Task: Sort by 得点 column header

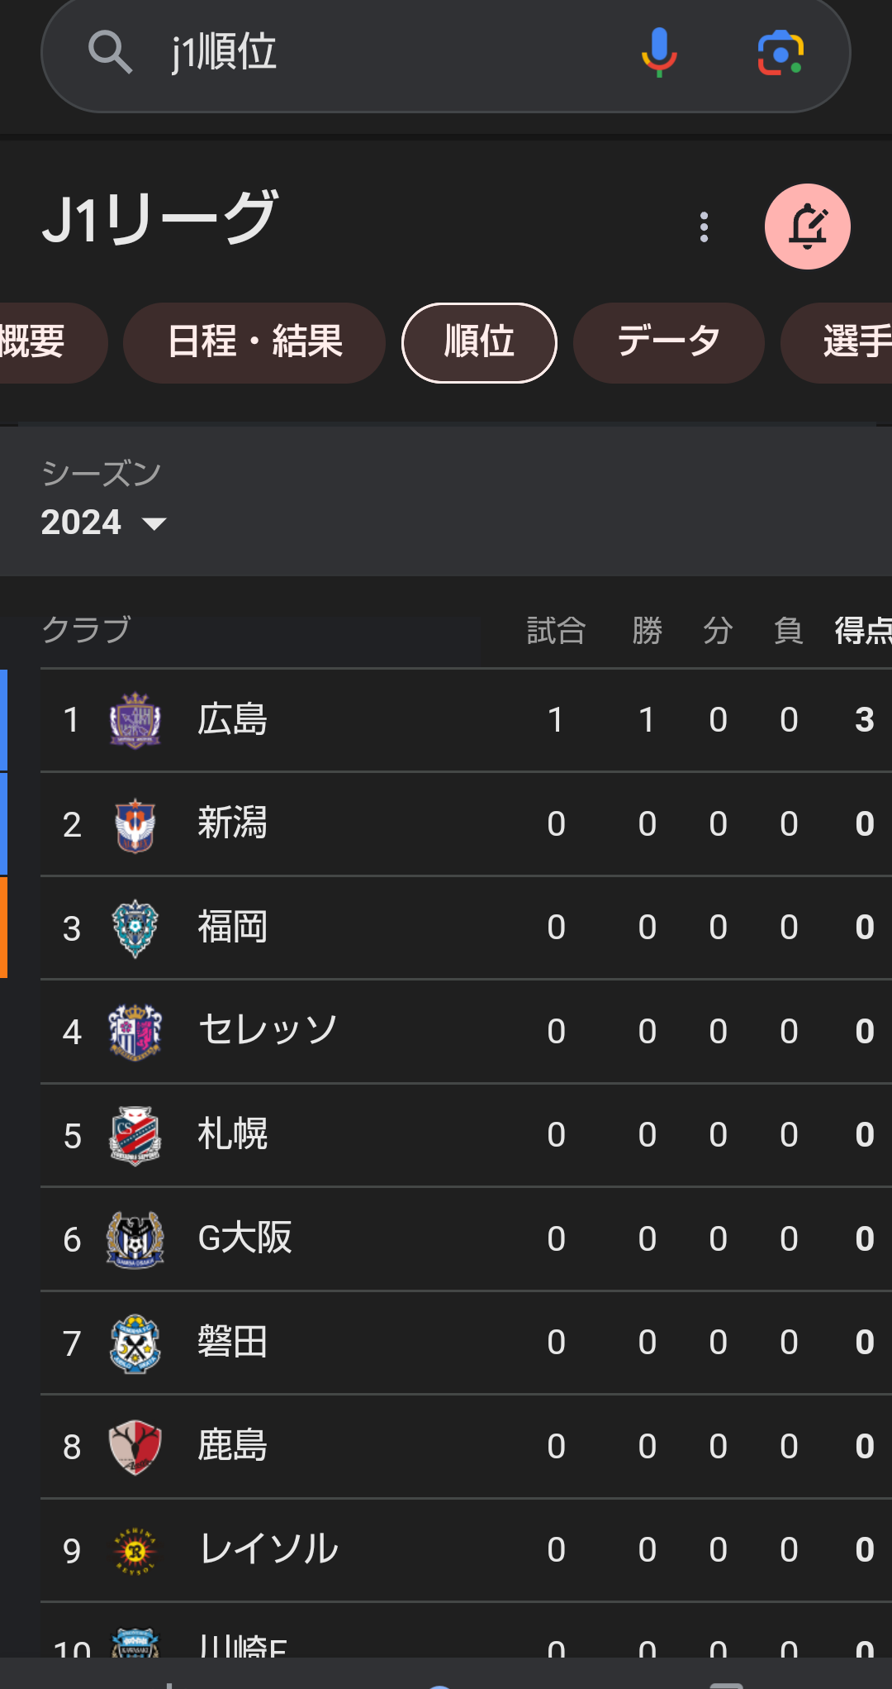Action: pos(862,631)
